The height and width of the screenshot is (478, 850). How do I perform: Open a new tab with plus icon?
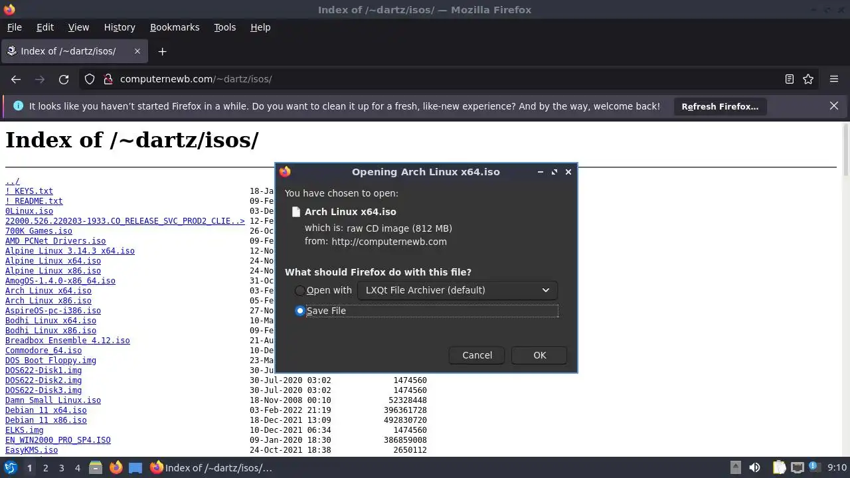coord(162,51)
